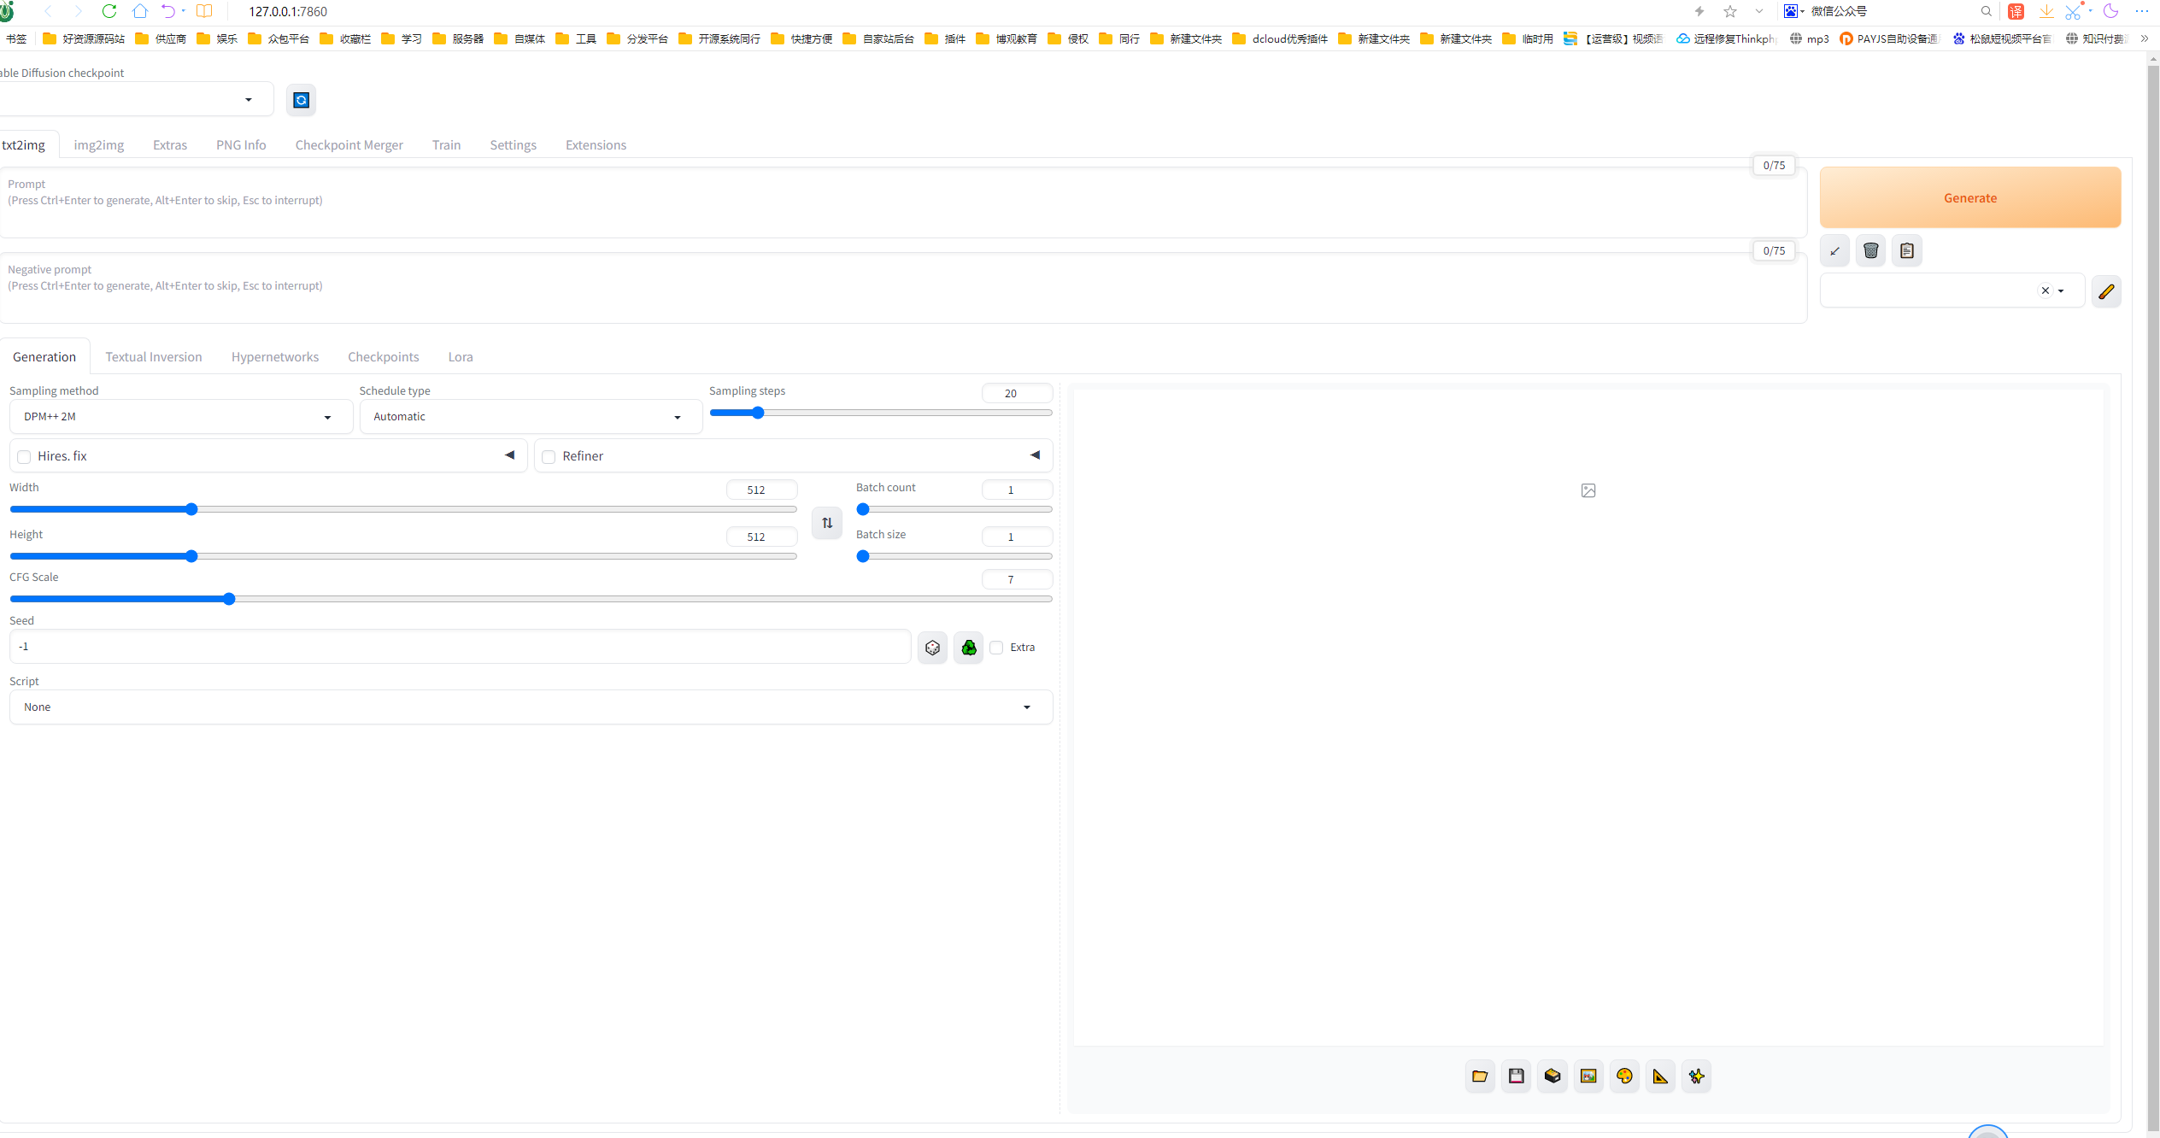This screenshot has height=1138, width=2160.
Task: Click the CFG Scale slider handle
Action: click(229, 599)
